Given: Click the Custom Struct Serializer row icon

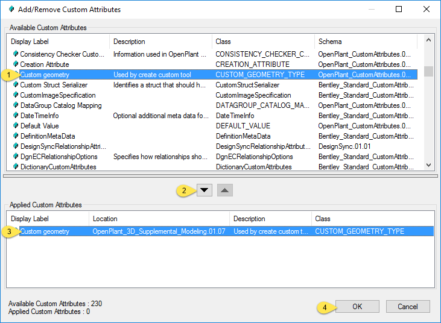Looking at the screenshot, I should tap(15, 85).
